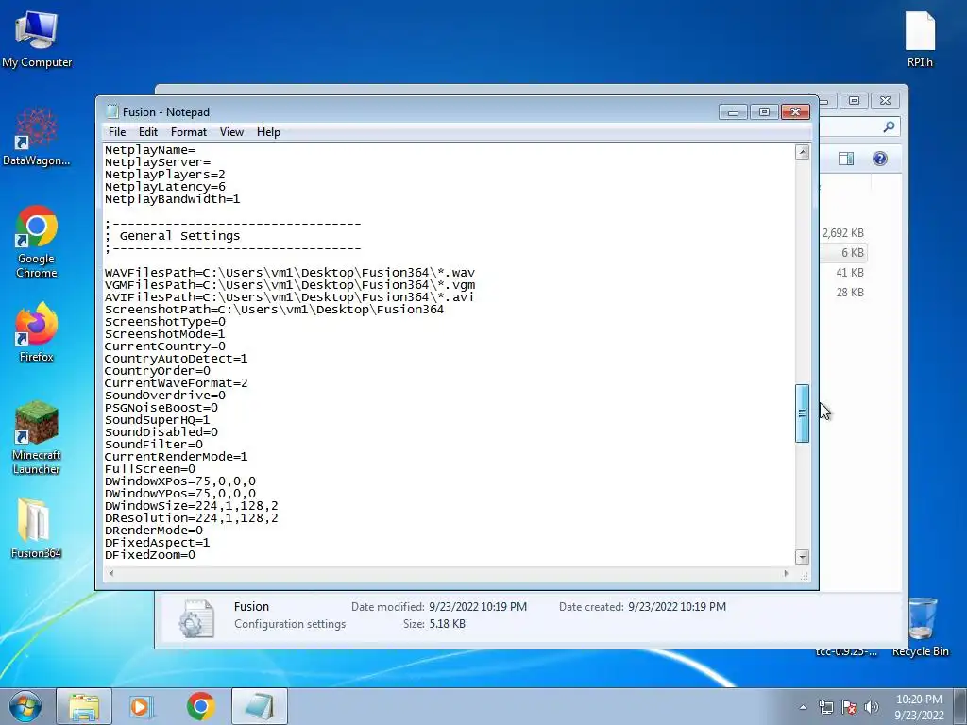This screenshot has height=725, width=967.
Task: Click the CountryAutoDetect=1 line
Action: 176,358
